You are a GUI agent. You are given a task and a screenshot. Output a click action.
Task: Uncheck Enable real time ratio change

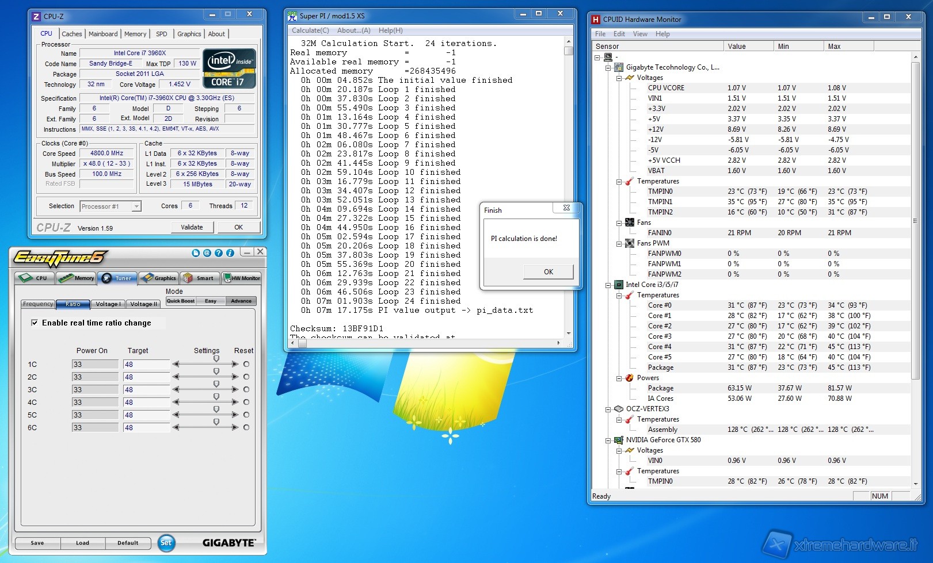pyautogui.click(x=35, y=323)
